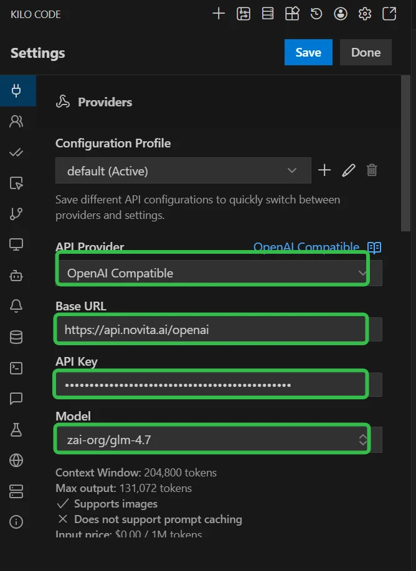Viewport: 416px width, 571px height.
Task: Add a new configuration profile
Action: pos(324,170)
